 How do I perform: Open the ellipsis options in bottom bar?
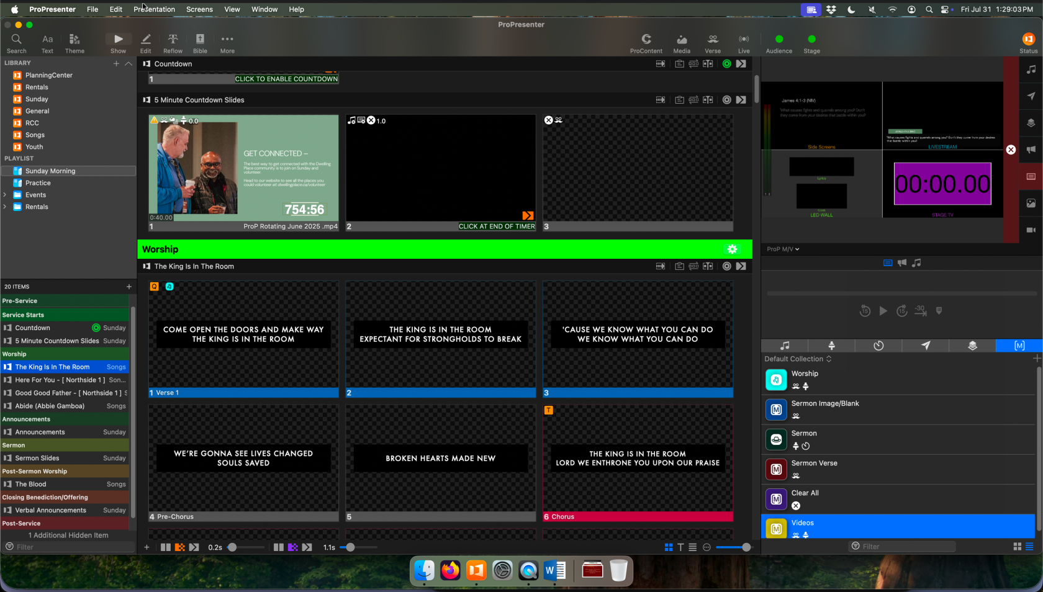[707, 547]
